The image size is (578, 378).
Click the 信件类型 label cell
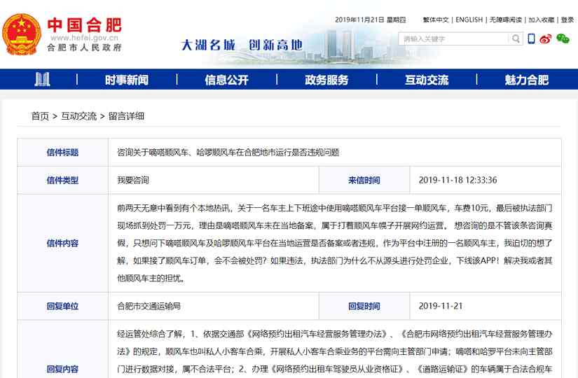(62, 180)
